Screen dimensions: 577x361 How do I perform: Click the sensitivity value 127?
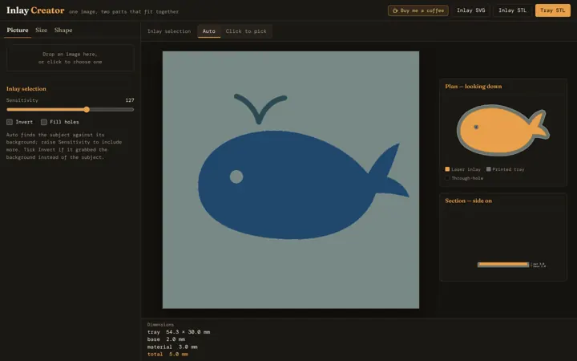coord(130,100)
